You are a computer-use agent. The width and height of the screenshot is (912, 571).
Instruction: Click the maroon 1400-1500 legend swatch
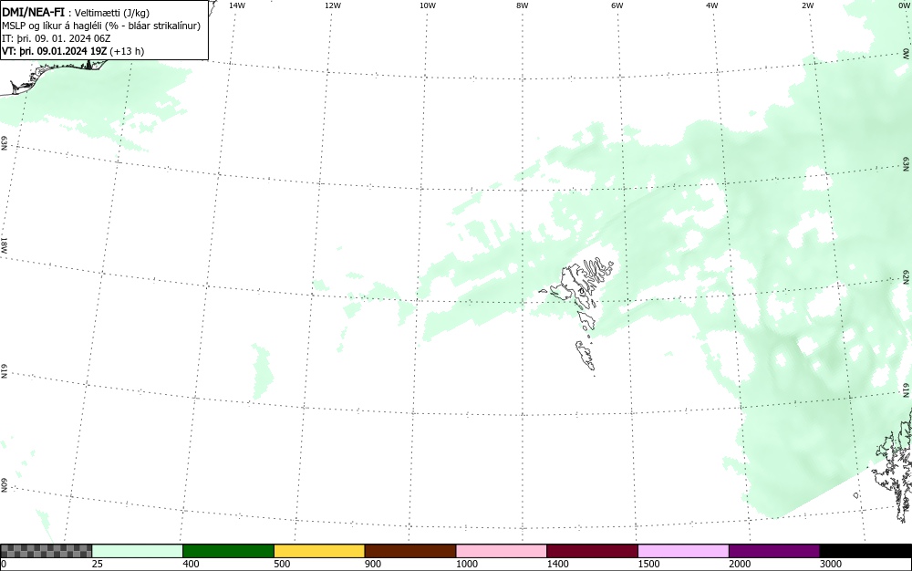tap(593, 551)
